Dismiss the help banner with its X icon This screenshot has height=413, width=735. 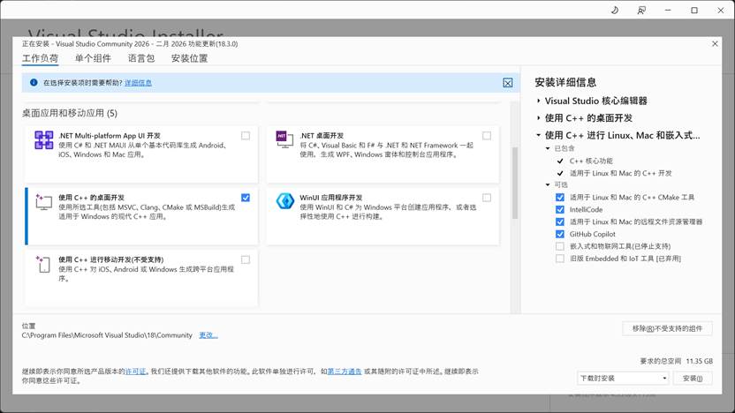point(508,83)
